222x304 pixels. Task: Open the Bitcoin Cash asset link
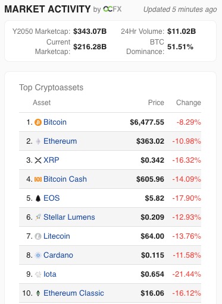point(65,179)
